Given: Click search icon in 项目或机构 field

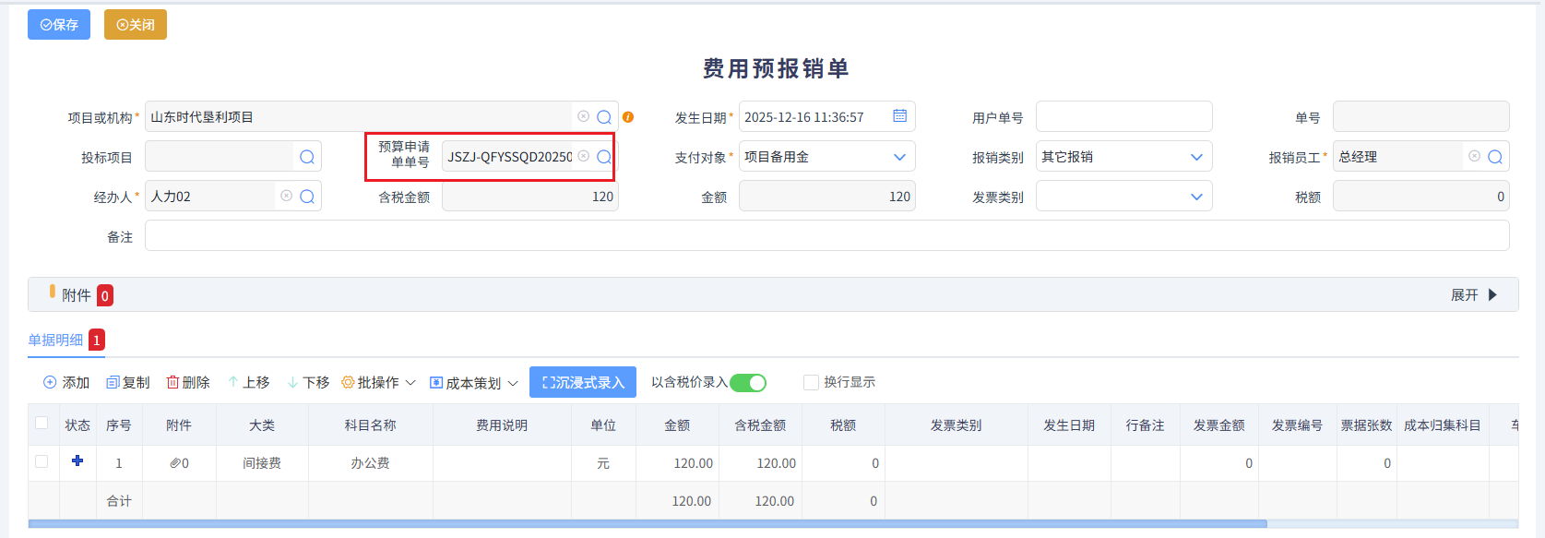Looking at the screenshot, I should (604, 117).
